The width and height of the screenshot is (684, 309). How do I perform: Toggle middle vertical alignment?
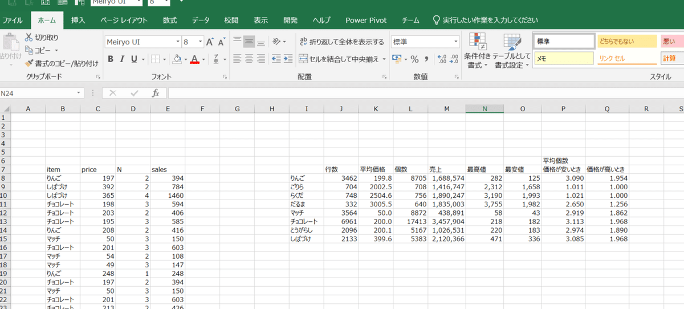(x=249, y=42)
